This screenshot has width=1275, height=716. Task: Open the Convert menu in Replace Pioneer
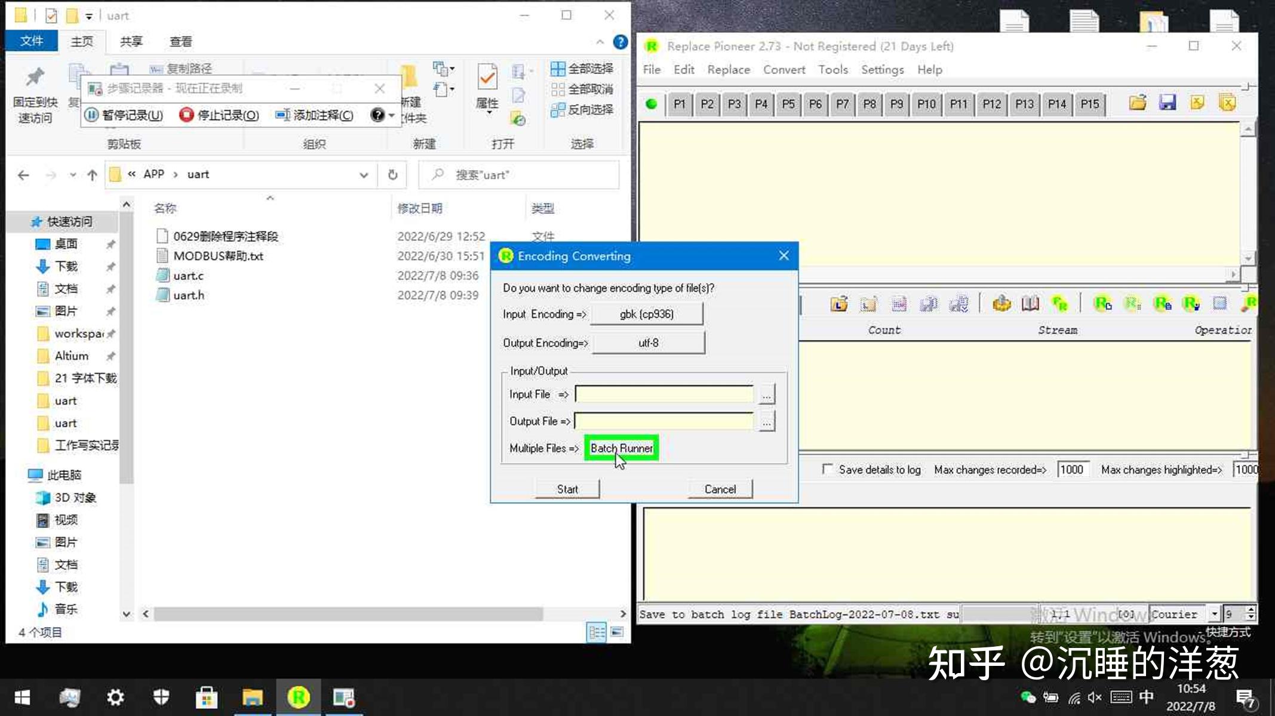click(x=784, y=70)
